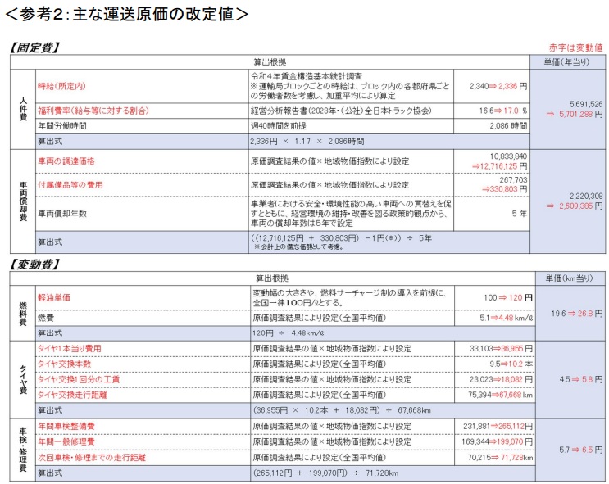The height and width of the screenshot is (484, 609).
Task: Click the タイヤ交換本数 row label
Action: pyautogui.click(x=65, y=364)
